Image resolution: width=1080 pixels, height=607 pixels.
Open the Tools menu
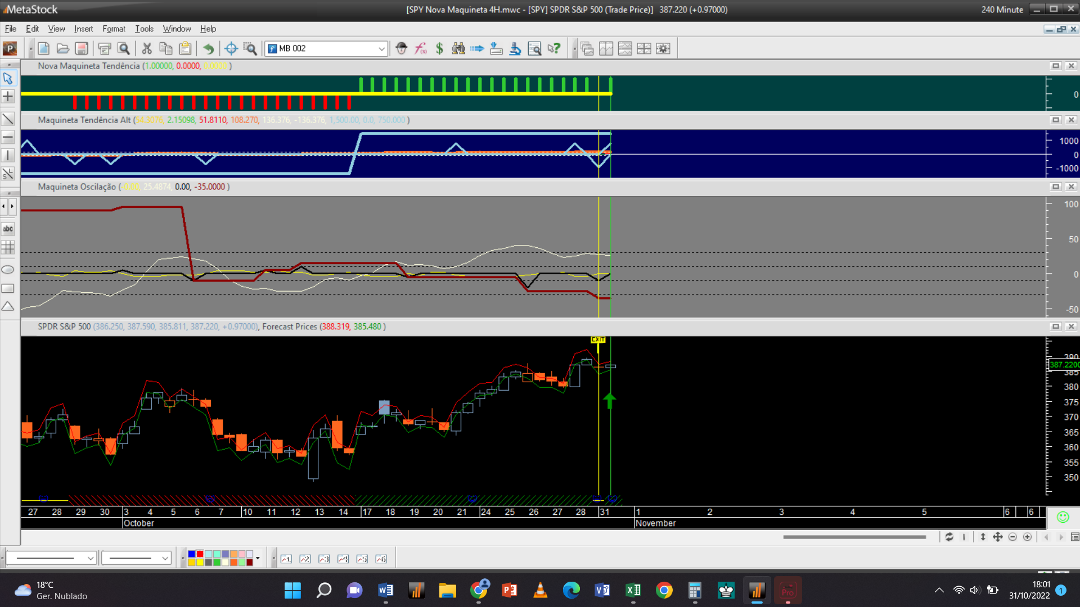144,29
